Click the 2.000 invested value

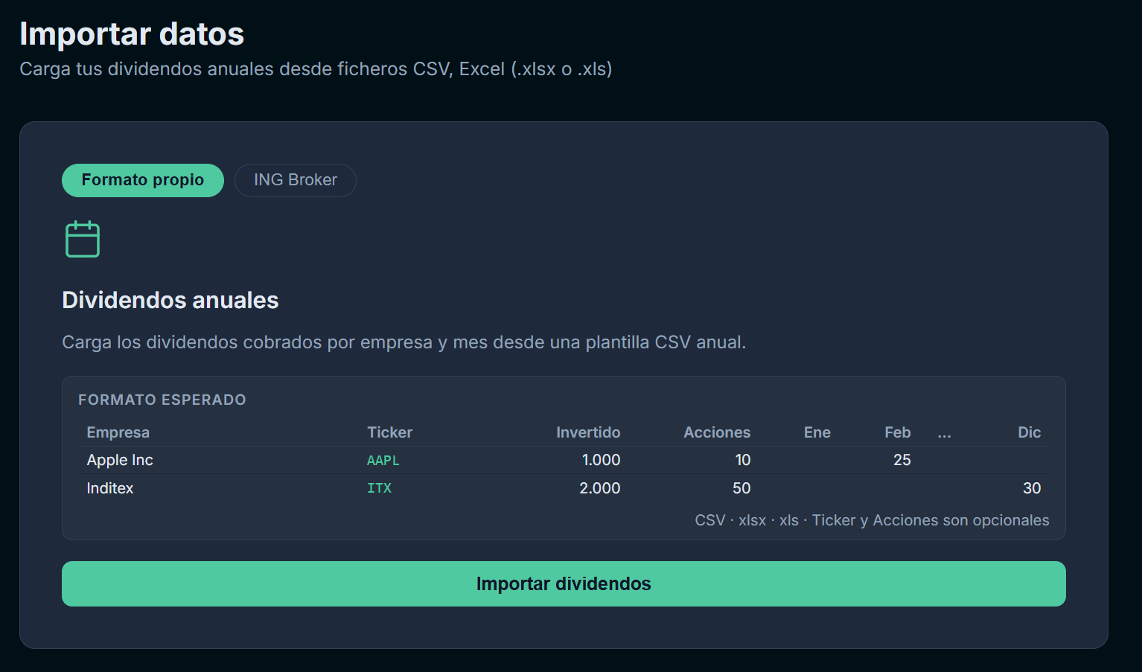[600, 488]
